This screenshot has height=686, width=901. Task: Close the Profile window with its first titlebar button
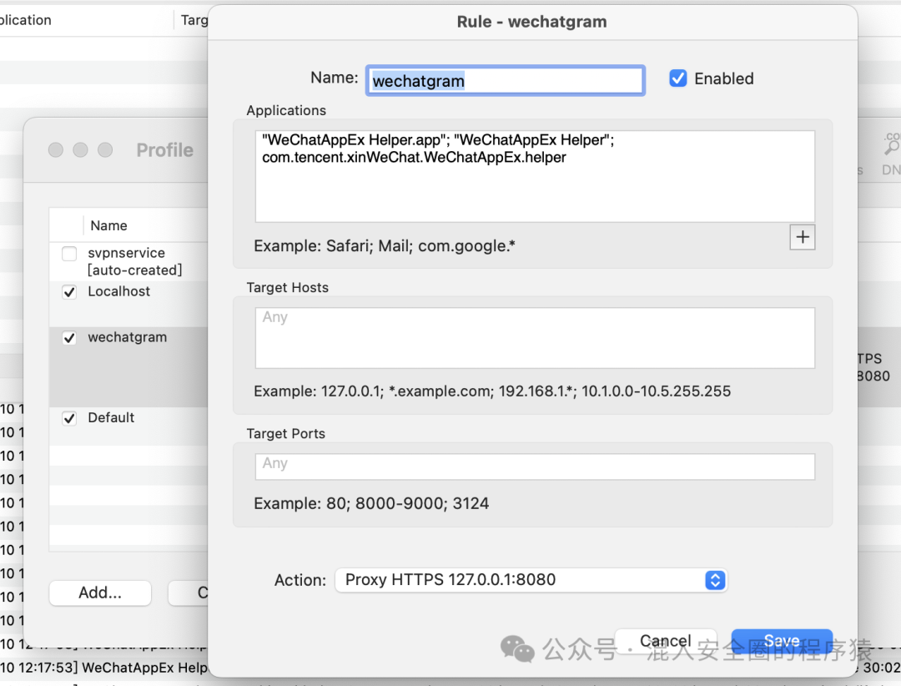(x=56, y=150)
